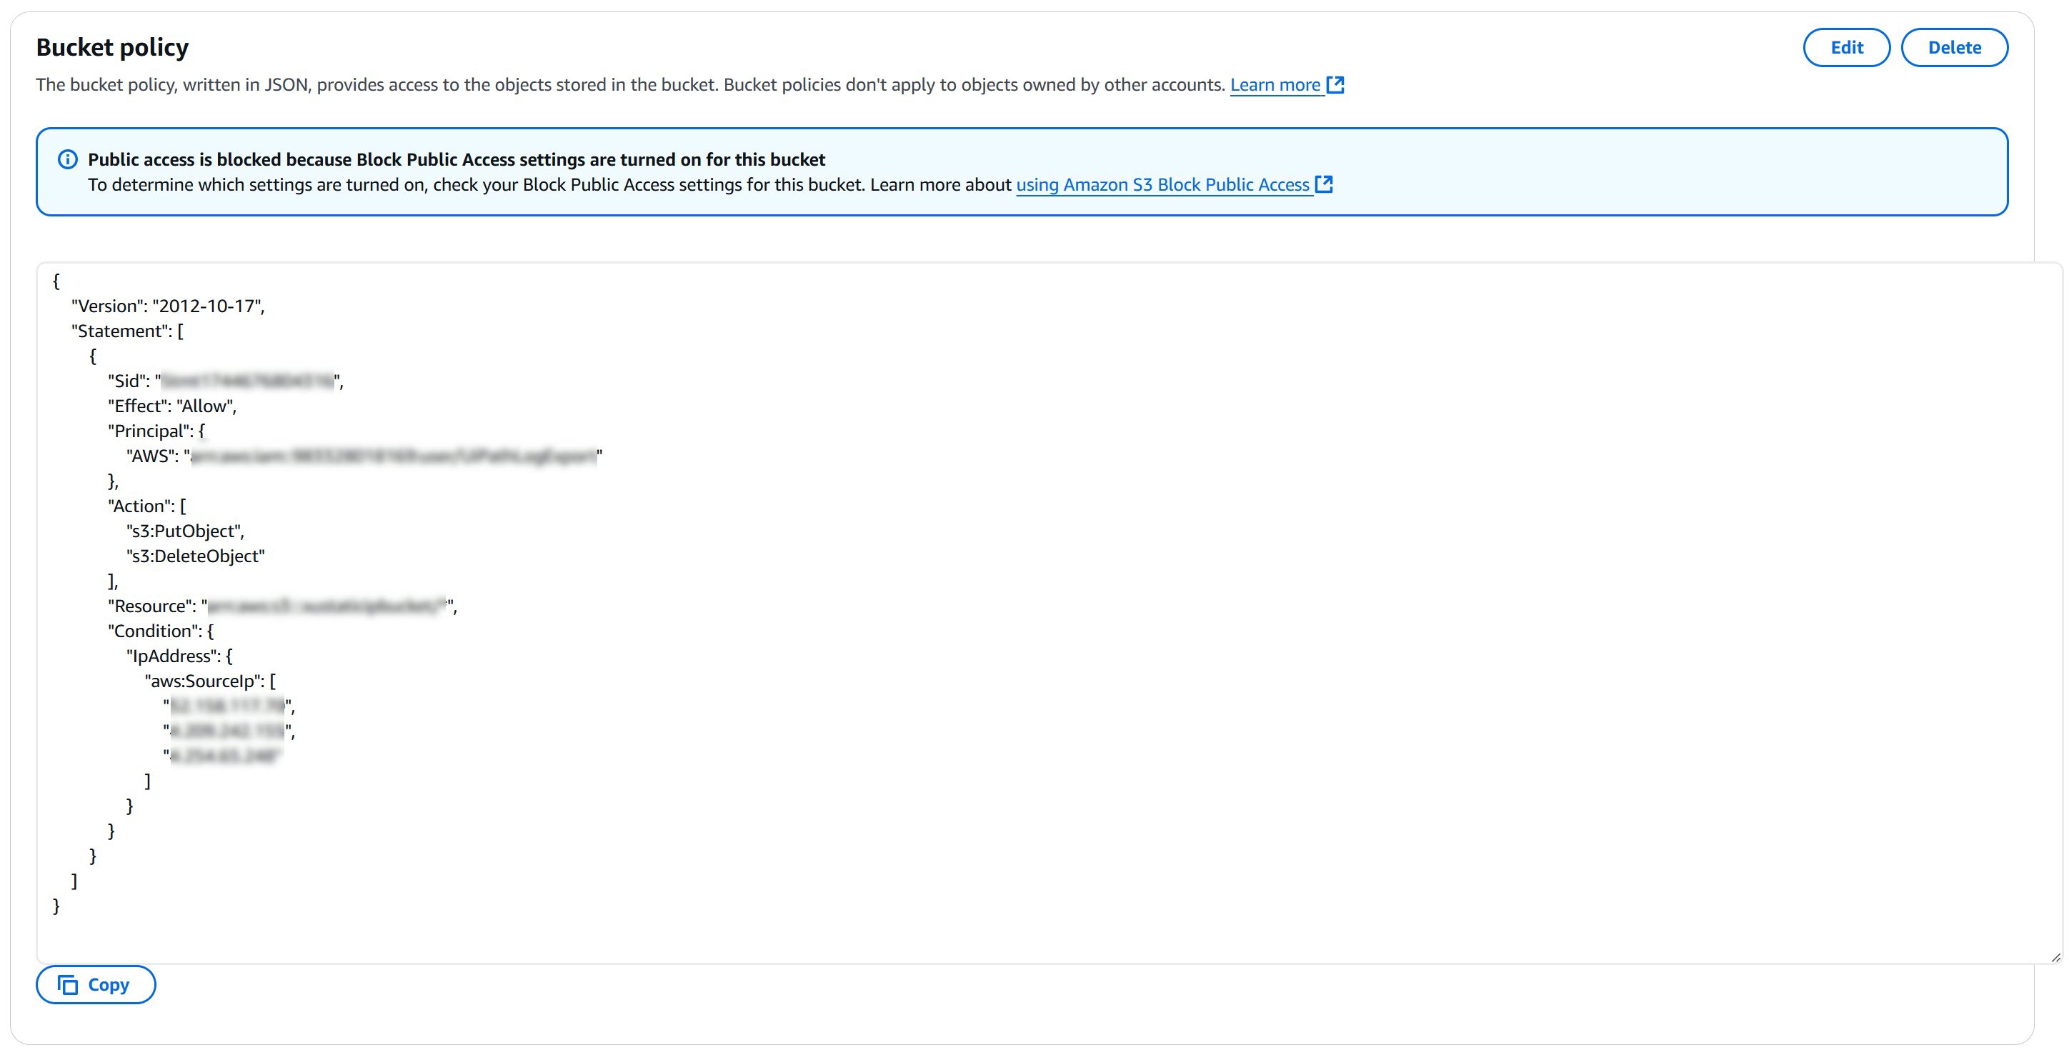This screenshot has height=1055, width=2069.
Task: Open the Learn more link
Action: pyautogui.click(x=1275, y=85)
